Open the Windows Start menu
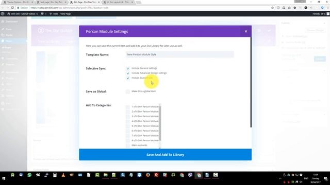This screenshot has height=185, width=330. click(4, 178)
